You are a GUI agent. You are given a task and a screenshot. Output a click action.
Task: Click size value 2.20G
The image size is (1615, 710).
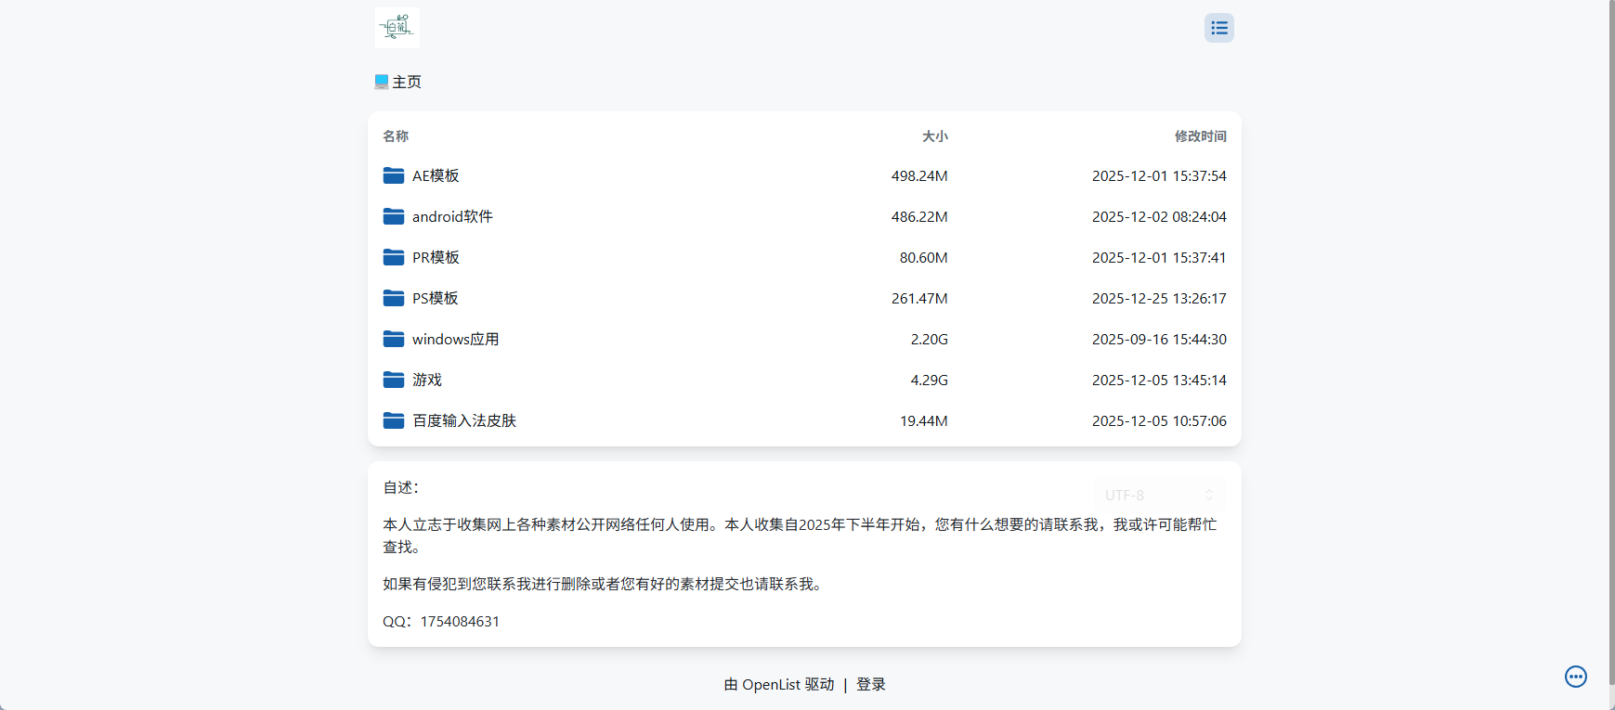pyautogui.click(x=929, y=339)
